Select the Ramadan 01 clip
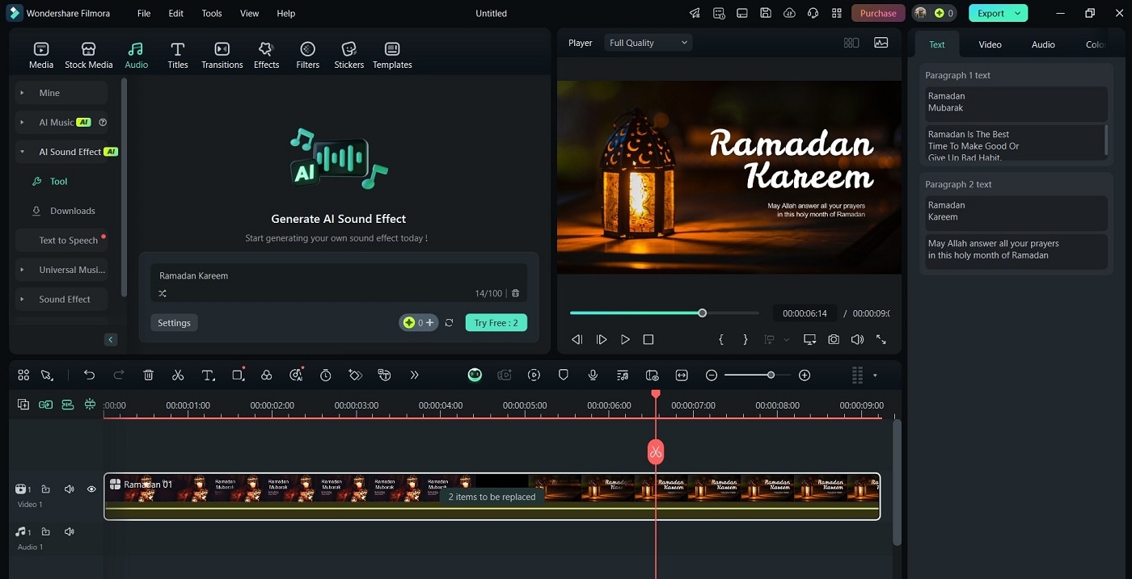The image size is (1132, 579). (x=492, y=497)
